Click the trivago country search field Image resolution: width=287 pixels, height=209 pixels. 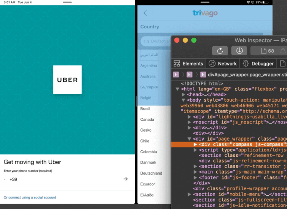pos(155,41)
